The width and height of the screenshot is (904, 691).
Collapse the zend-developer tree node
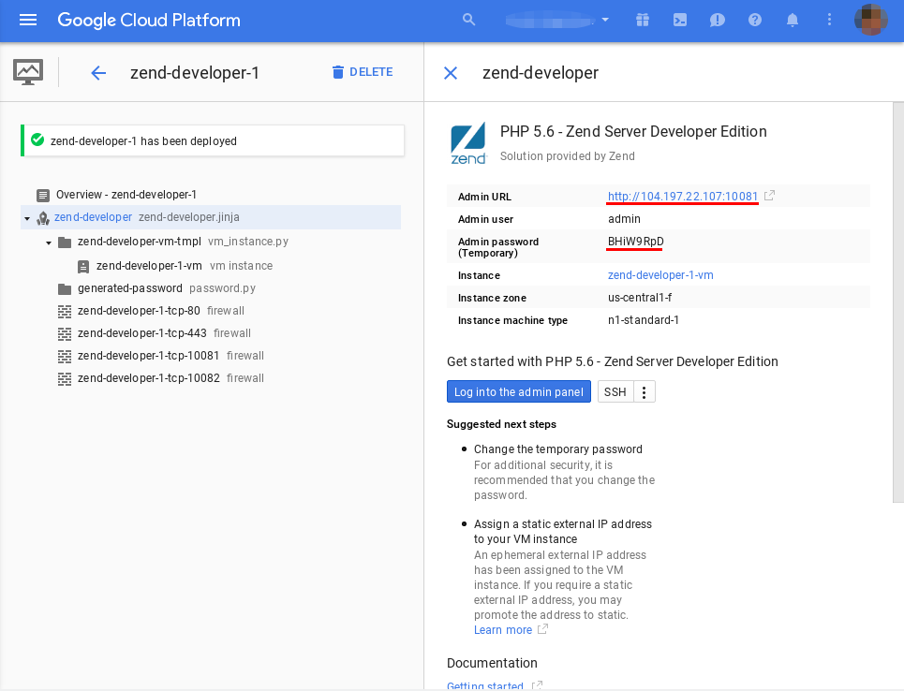(x=27, y=218)
